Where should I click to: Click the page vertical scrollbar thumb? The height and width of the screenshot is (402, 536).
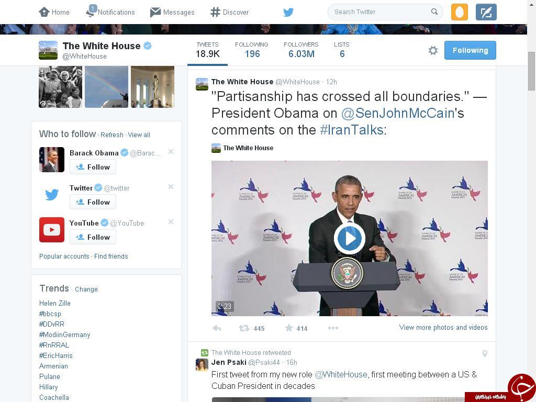[532, 71]
